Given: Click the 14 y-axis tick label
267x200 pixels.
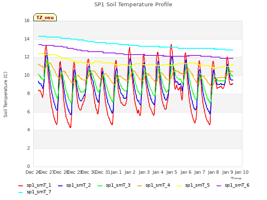Looking at the screenshot, I should 27,39.
